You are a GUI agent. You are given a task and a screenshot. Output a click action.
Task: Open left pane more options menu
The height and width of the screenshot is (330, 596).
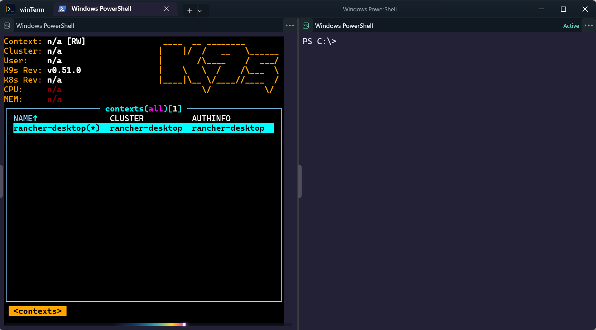pos(290,25)
